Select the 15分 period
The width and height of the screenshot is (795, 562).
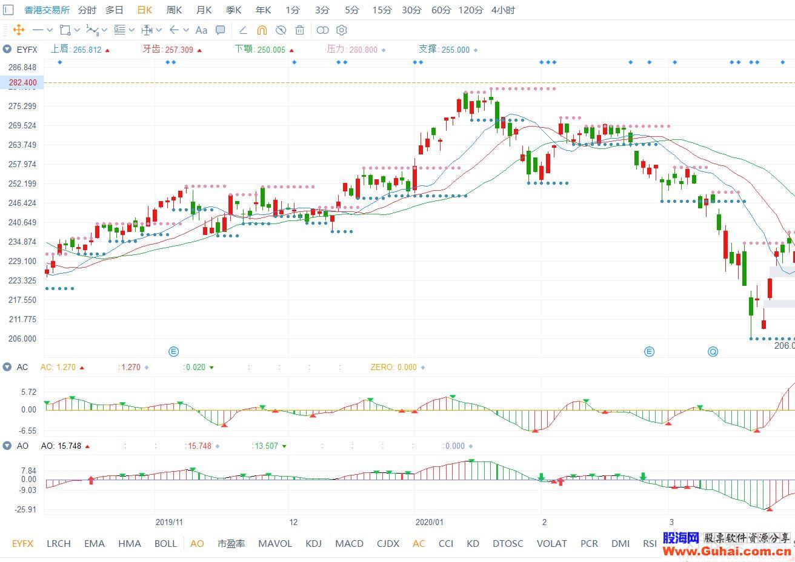tap(382, 10)
